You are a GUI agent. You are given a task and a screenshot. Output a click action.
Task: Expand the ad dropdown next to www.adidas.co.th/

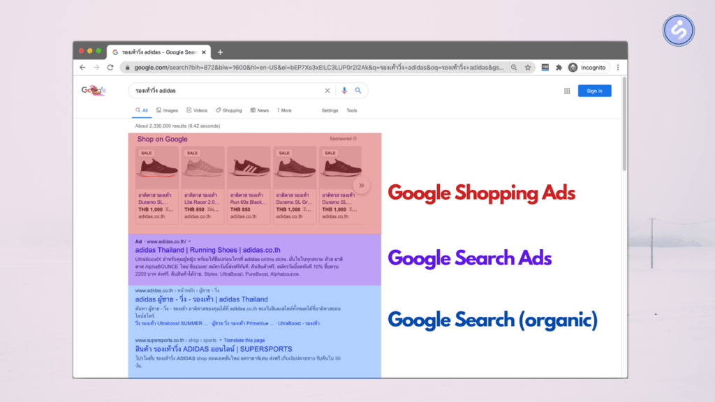coord(190,241)
